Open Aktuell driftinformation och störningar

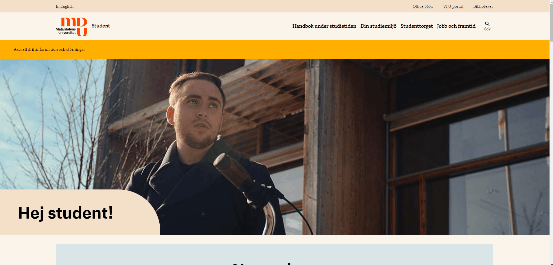[49, 49]
